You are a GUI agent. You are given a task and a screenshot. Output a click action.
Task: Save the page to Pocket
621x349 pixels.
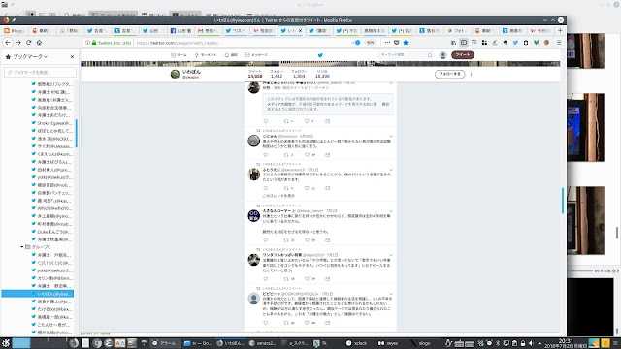click(397, 43)
